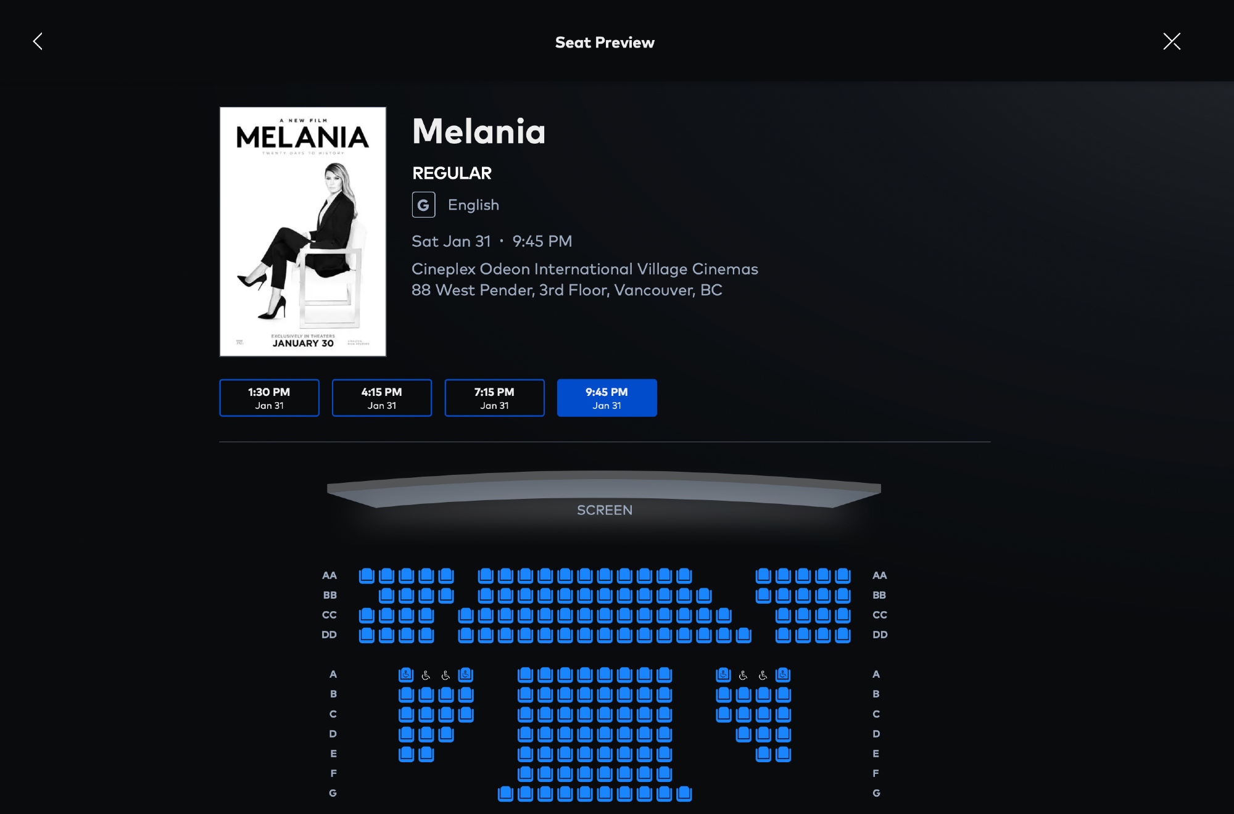Choose the 7:15 PM showtime button

tap(494, 398)
